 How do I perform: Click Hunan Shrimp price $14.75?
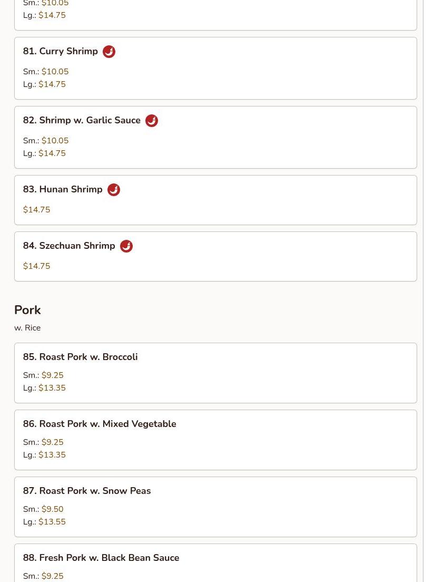(36, 209)
